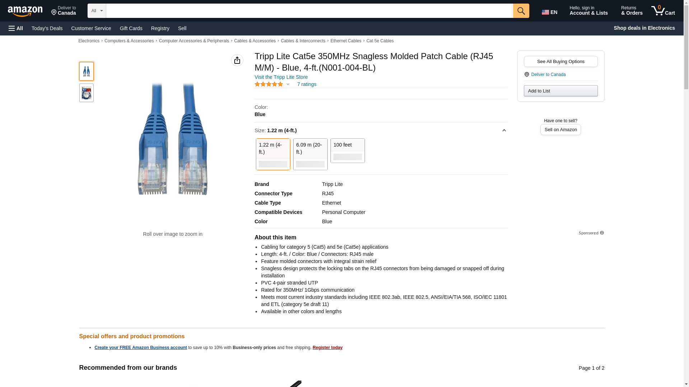
Task: Select the 100 feet size option
Action: [347, 150]
